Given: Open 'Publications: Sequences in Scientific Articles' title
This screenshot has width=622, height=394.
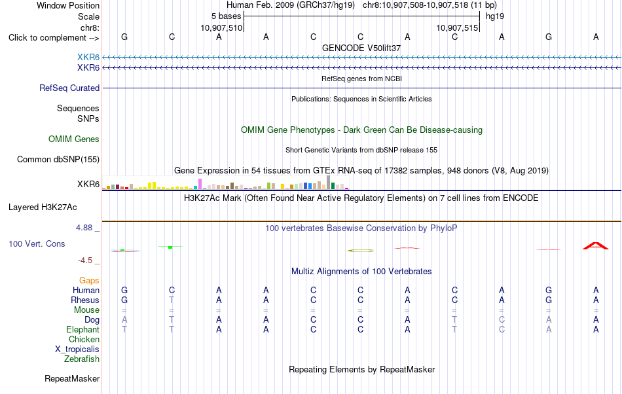Looking at the screenshot, I should (x=361, y=99).
